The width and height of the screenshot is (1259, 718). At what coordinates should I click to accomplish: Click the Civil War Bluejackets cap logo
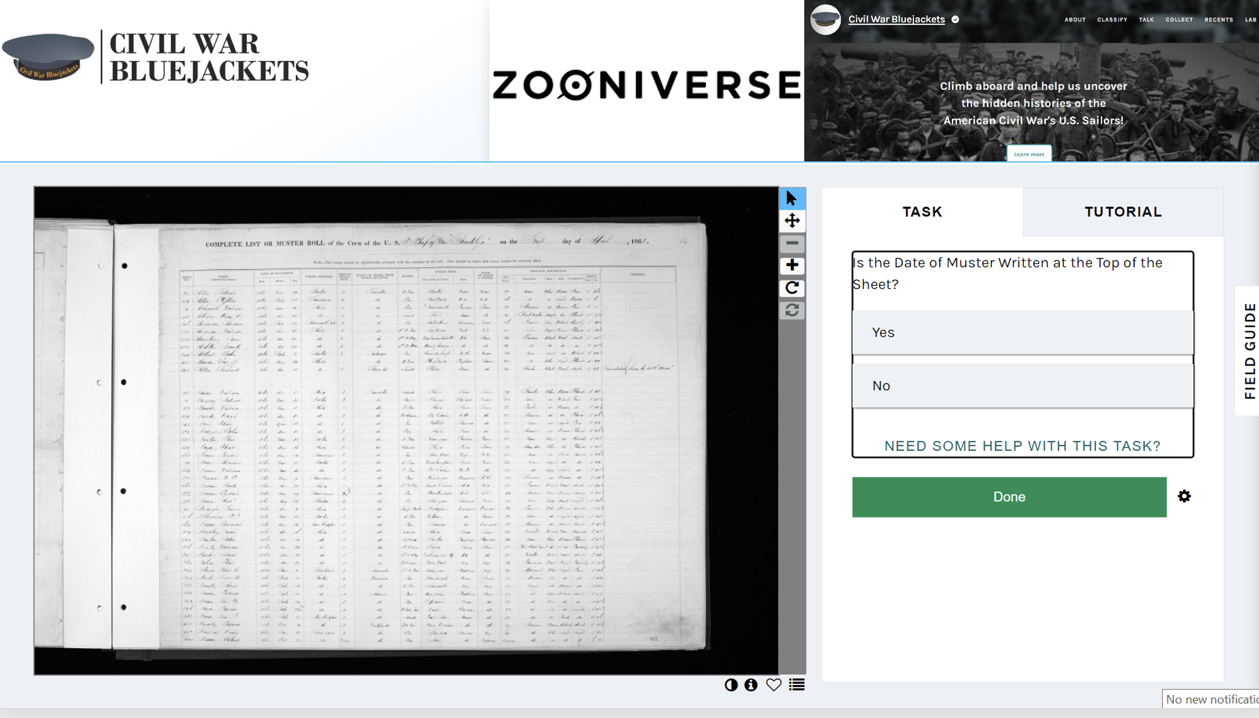point(49,57)
